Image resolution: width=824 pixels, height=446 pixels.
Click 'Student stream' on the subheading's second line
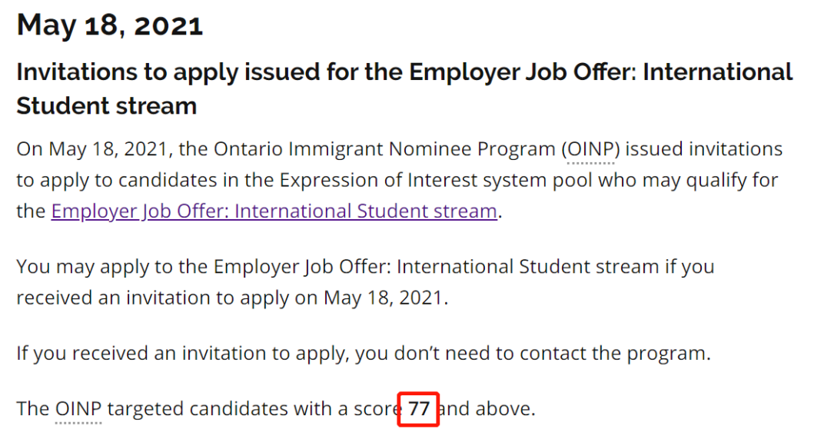(106, 105)
